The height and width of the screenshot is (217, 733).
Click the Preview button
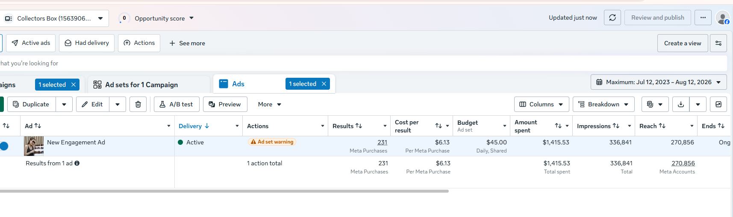(225, 104)
